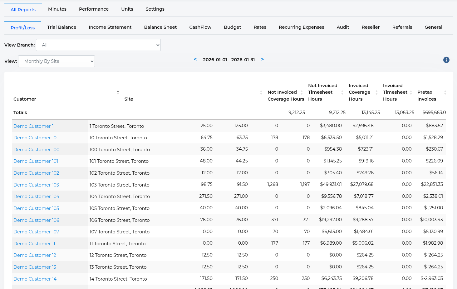The height and width of the screenshot is (289, 457).
Task: Sort by Customer column arrow
Action: click(118, 92)
